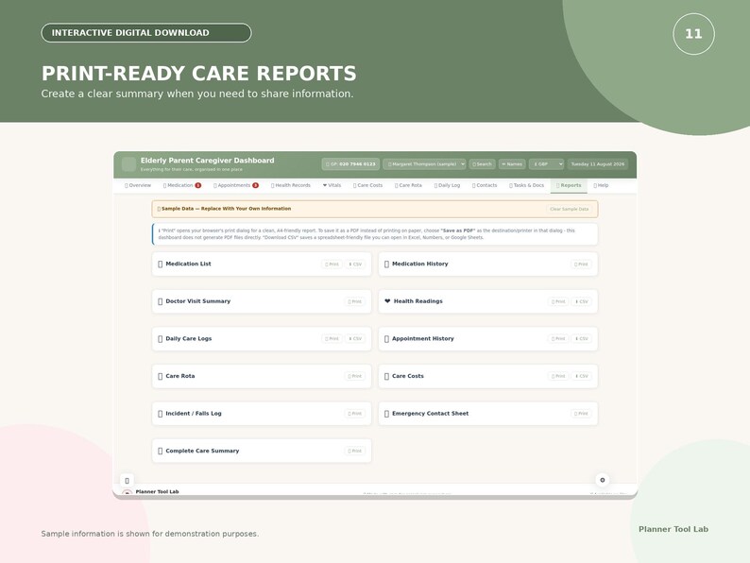Download Daily Care Logs CSV
This screenshot has width=750, height=563.
click(x=355, y=339)
